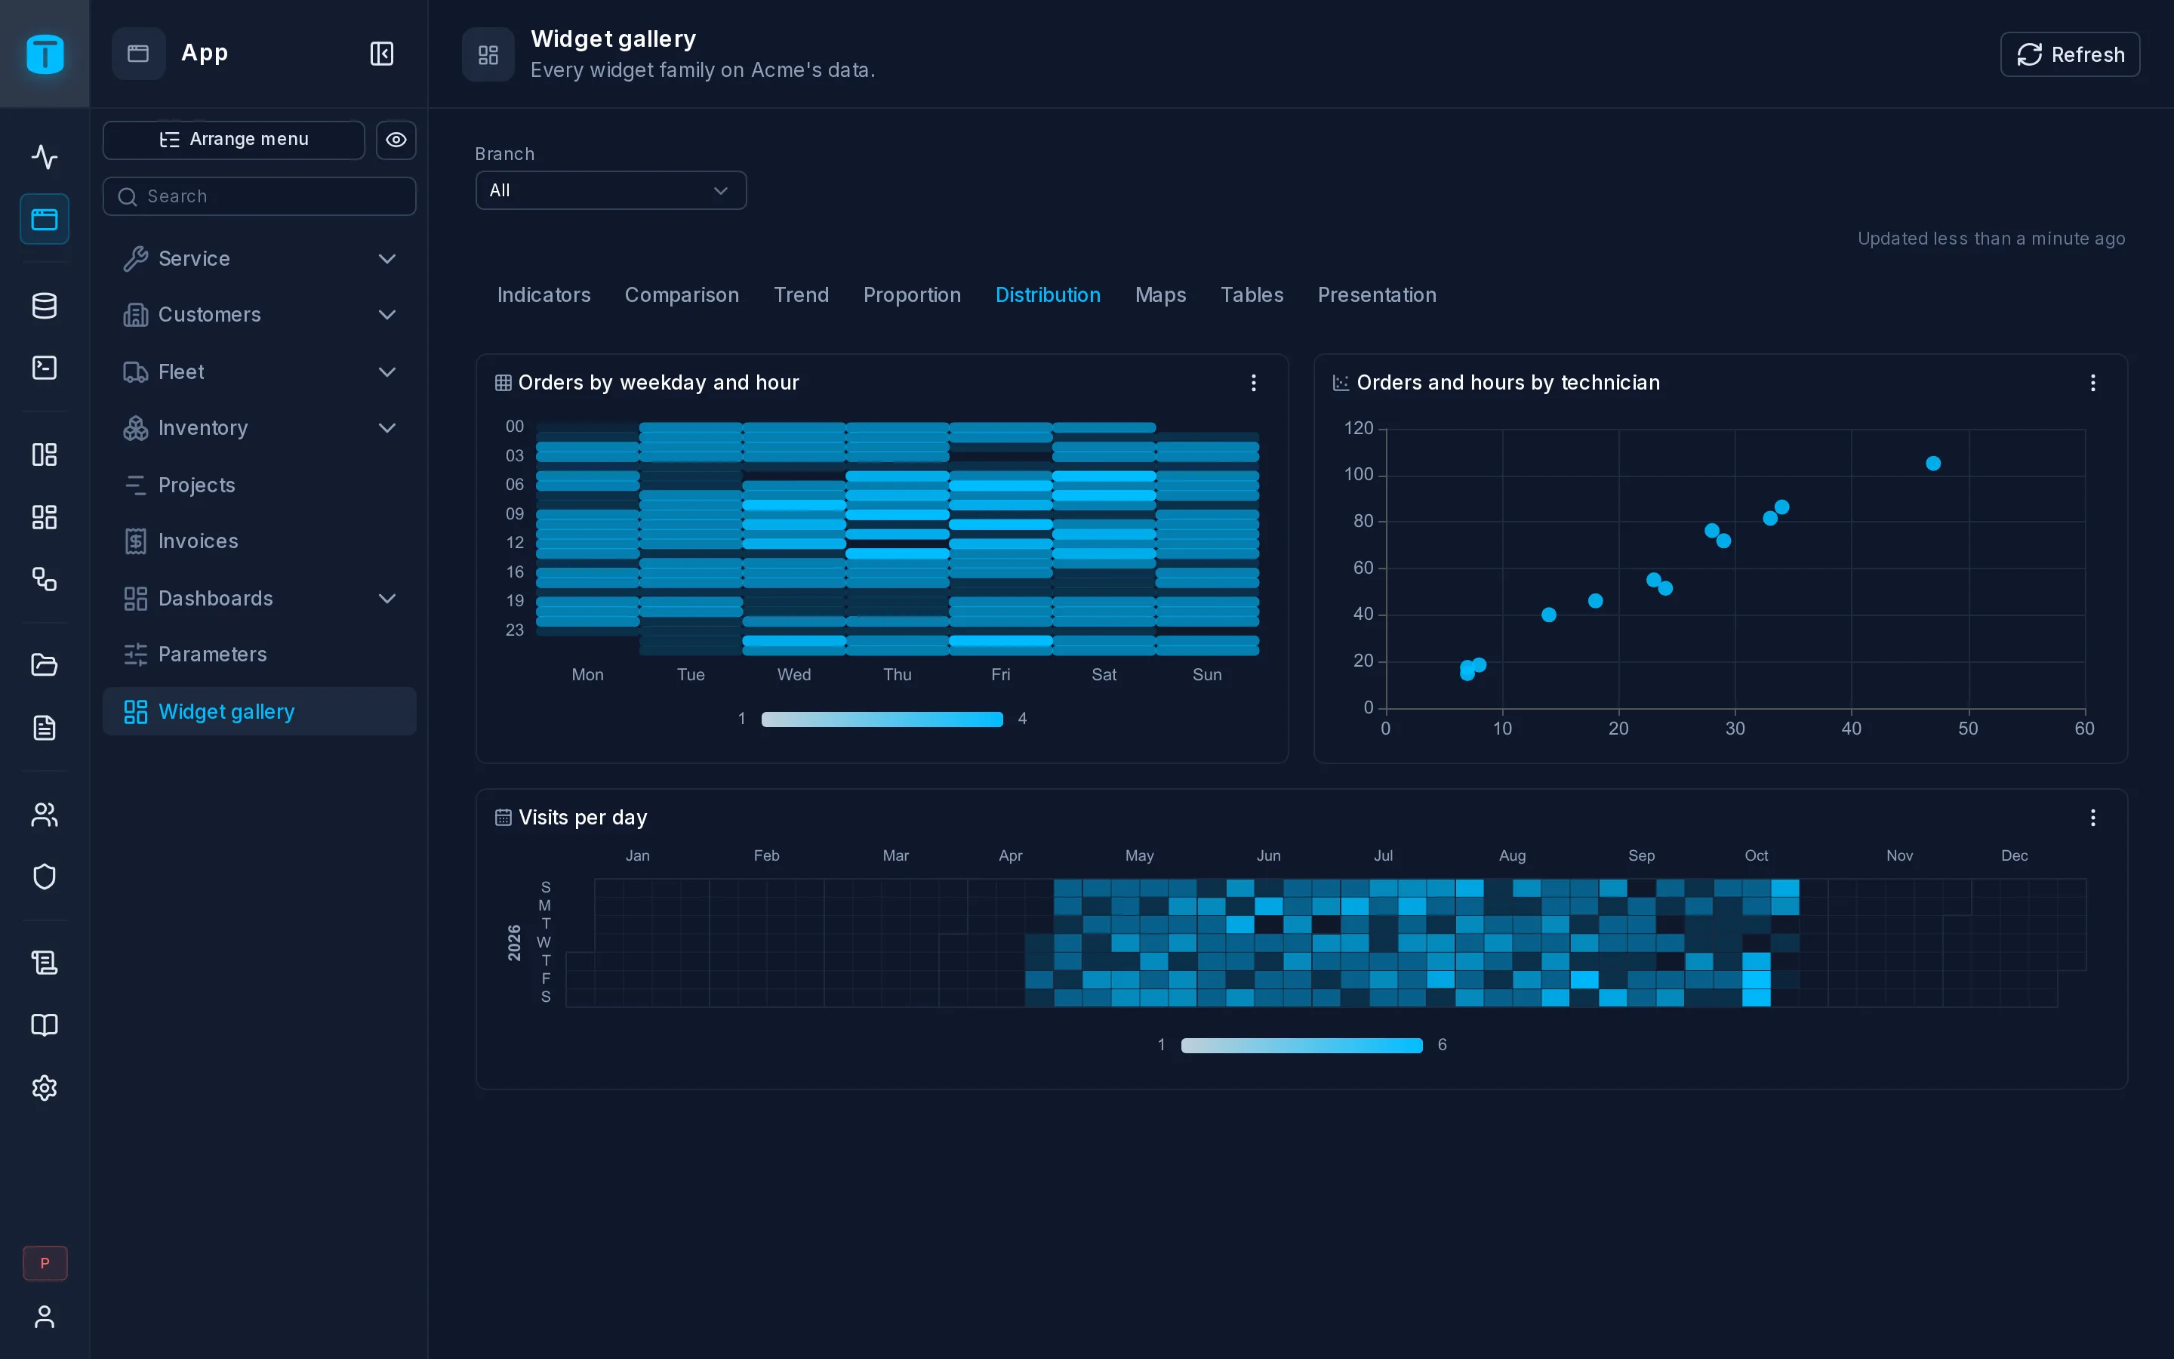This screenshot has width=2174, height=1359.
Task: Switch to the Presentation tab
Action: (1376, 294)
